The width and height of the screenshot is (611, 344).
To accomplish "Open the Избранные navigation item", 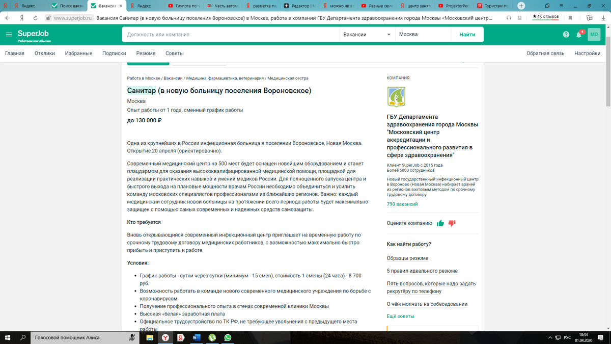I will (x=78, y=54).
